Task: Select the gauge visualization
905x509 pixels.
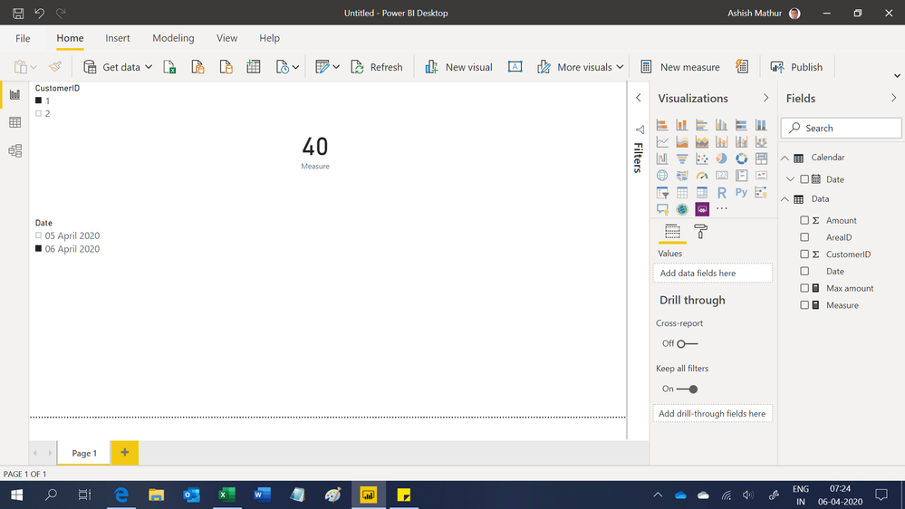Action: 702,176
